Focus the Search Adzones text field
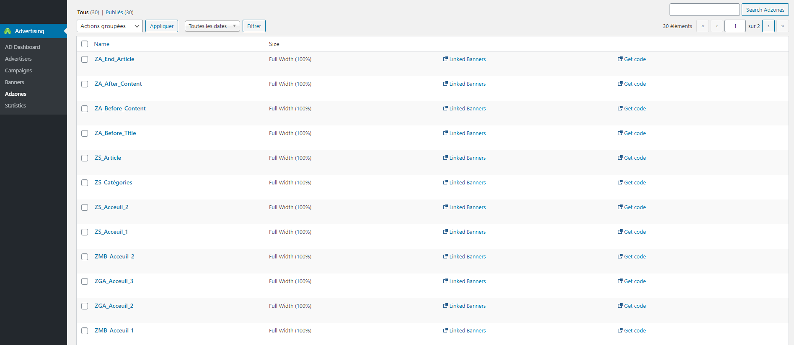This screenshot has height=345, width=794. pos(704,10)
